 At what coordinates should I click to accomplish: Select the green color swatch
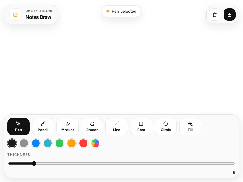[x=60, y=143]
